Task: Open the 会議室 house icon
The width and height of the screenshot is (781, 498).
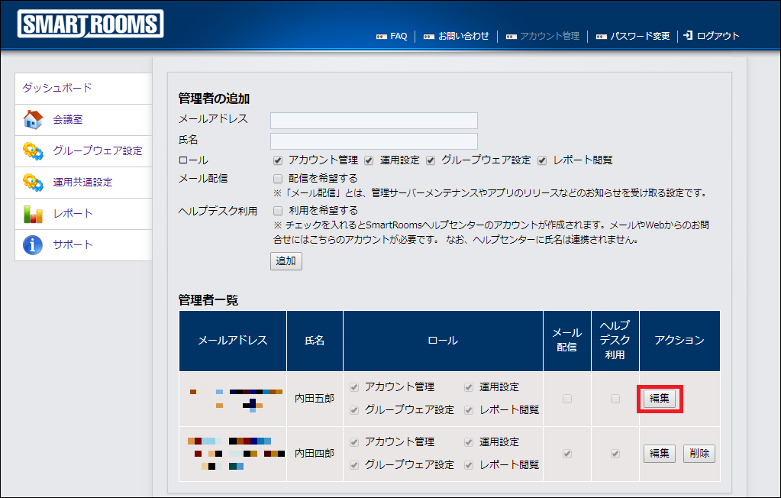Action: pyautogui.click(x=33, y=120)
